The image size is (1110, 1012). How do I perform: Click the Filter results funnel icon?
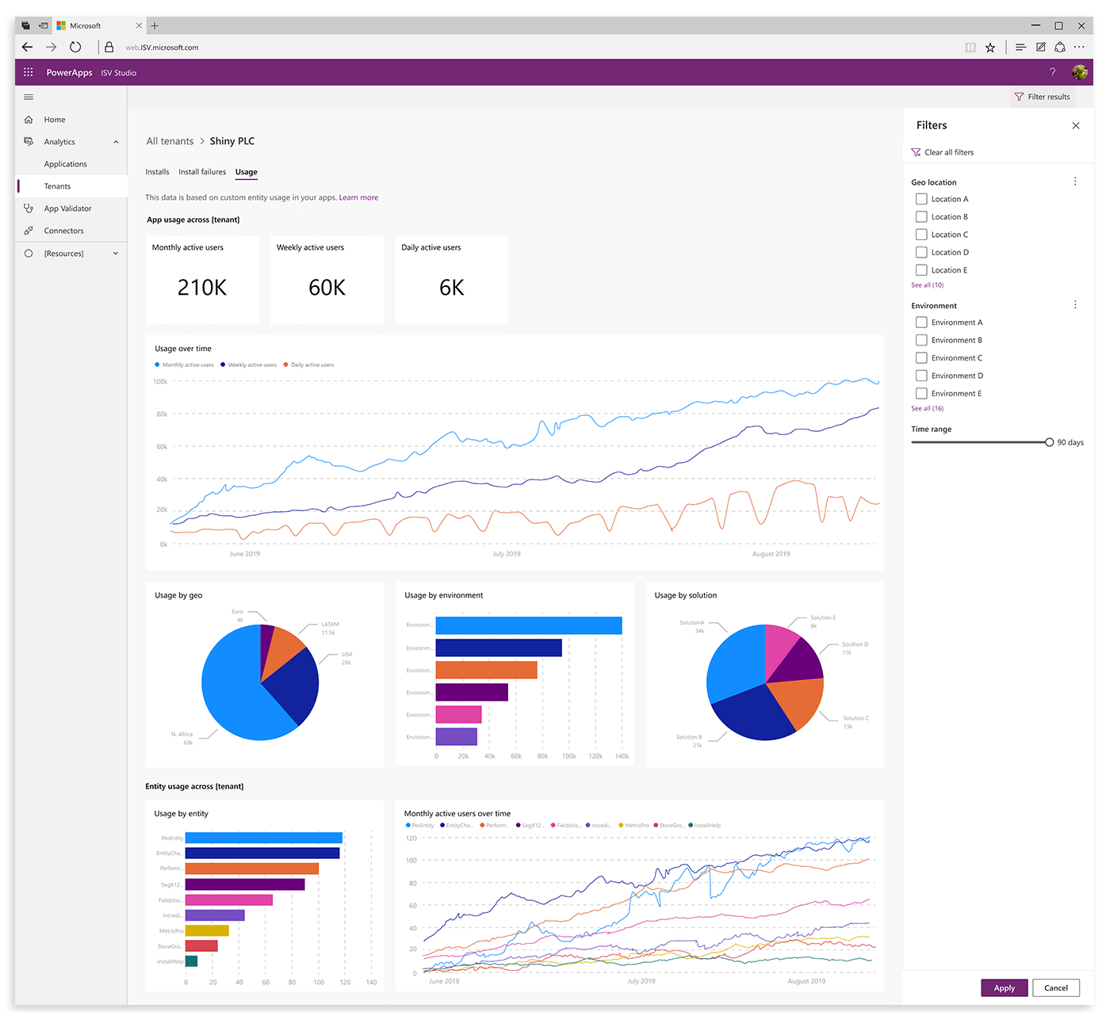tap(1019, 97)
